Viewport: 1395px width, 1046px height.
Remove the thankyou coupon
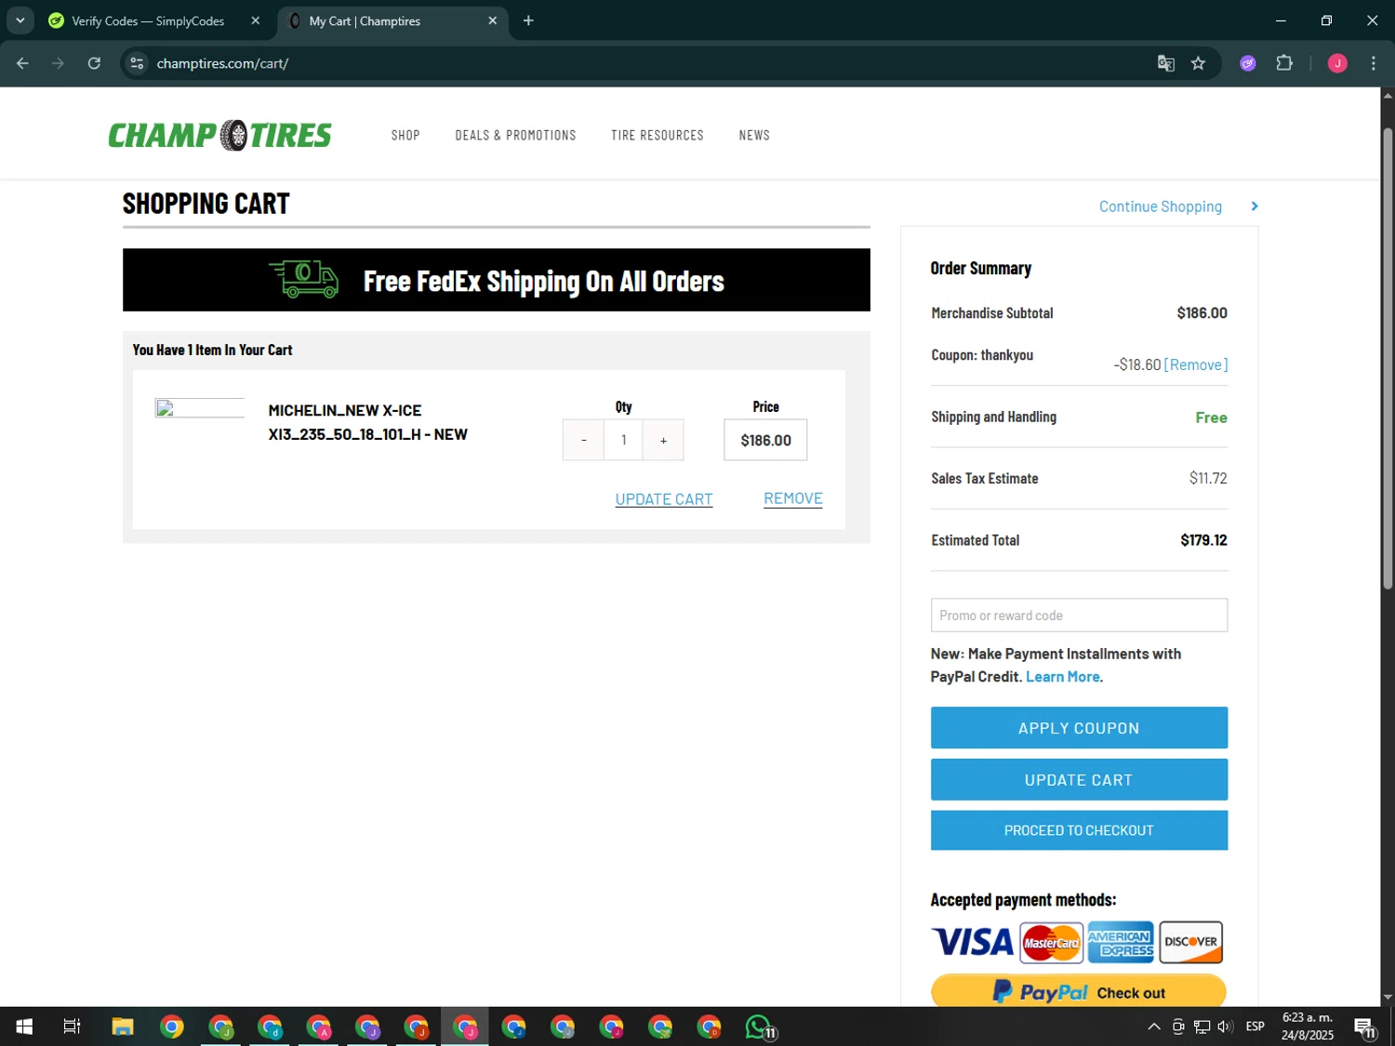tap(1196, 364)
